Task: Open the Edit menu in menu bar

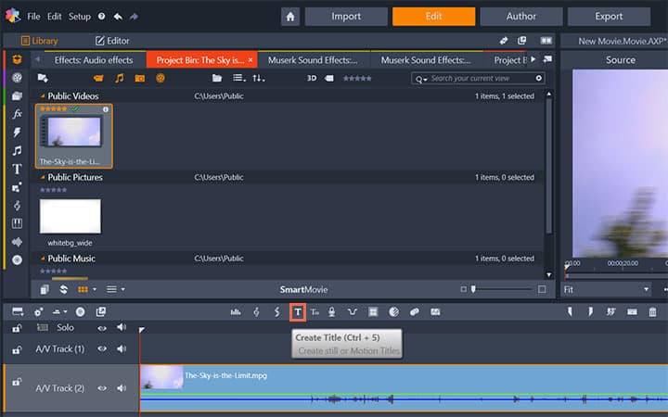Action: (x=54, y=17)
